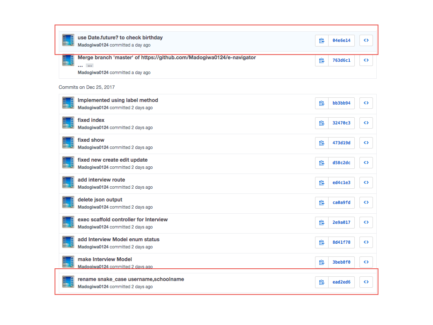Click 'Commits on Dec 25, 2017' heading
The image size is (433, 325).
tap(87, 87)
